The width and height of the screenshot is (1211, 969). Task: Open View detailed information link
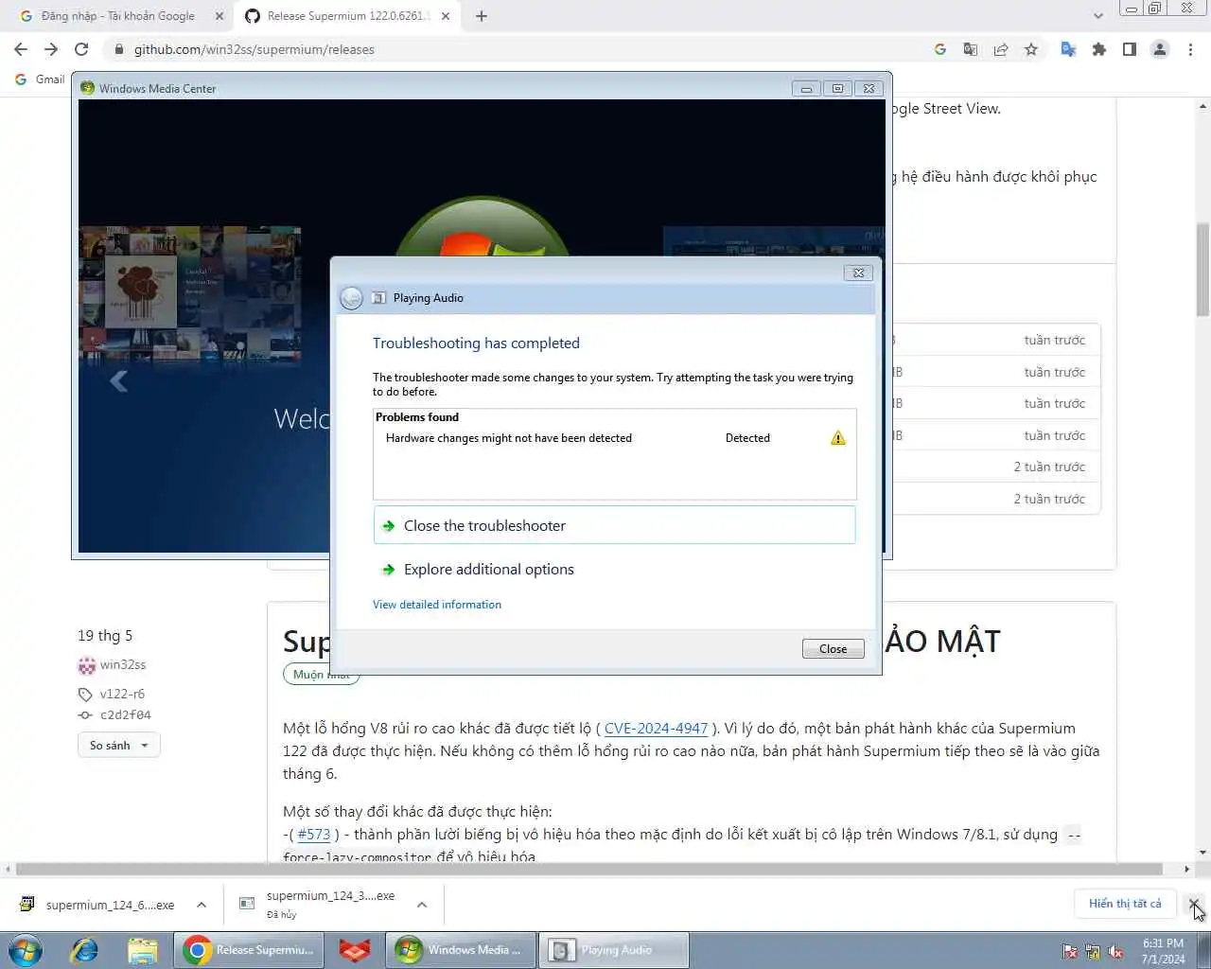437,605
